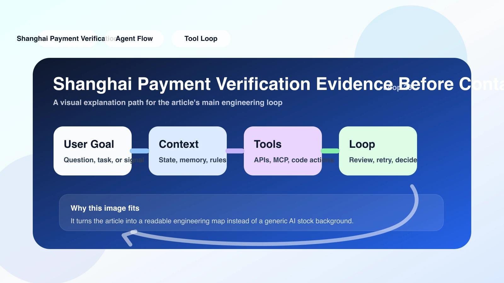This screenshot has width=504, height=283.
Task: Select the green Loop card
Action: 378,151
